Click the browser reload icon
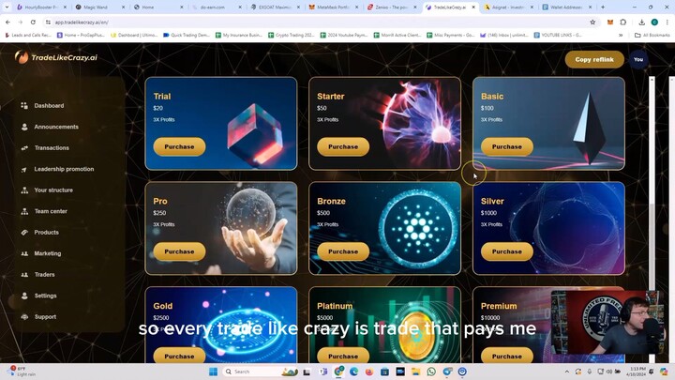The width and height of the screenshot is (675, 380). pyautogui.click(x=33, y=22)
